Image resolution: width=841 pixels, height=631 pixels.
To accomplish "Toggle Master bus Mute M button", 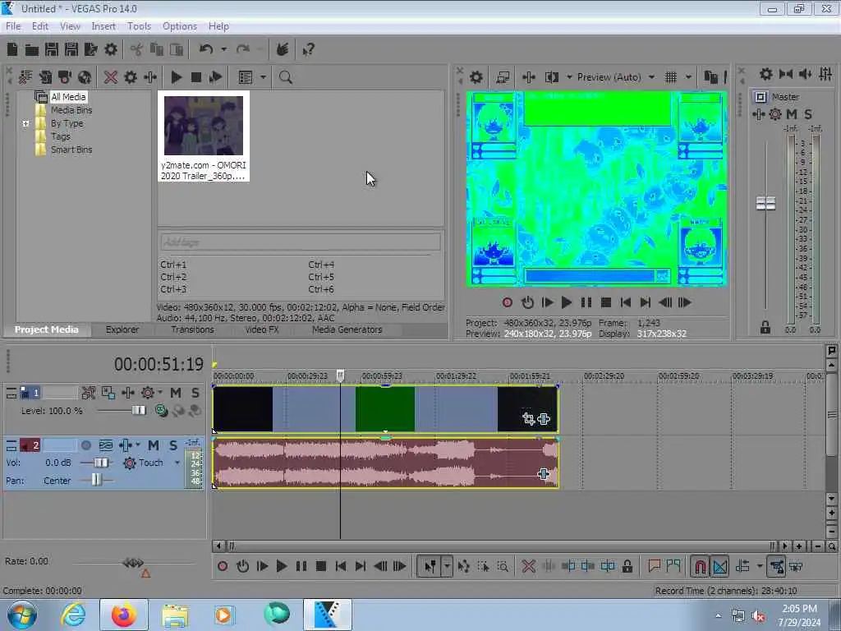I will (x=792, y=114).
